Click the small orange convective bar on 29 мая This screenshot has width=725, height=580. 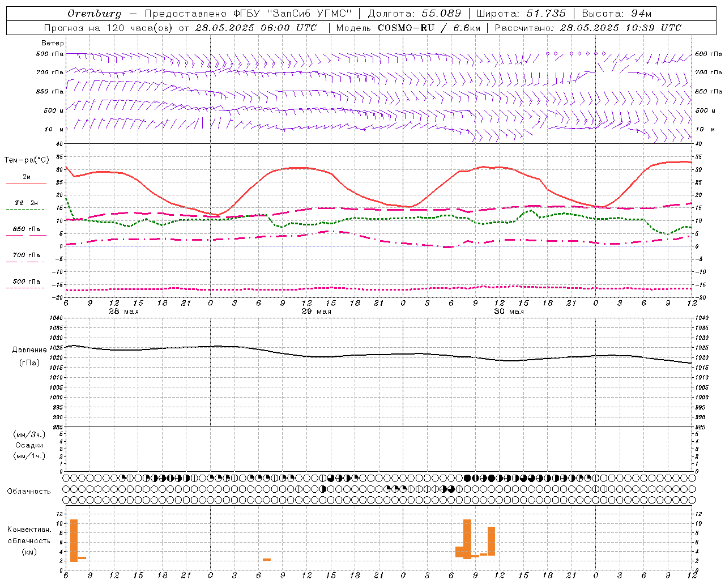267,560
